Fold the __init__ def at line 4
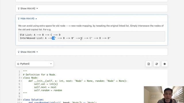The width and height of the screenshot is (184, 103). point(21,81)
